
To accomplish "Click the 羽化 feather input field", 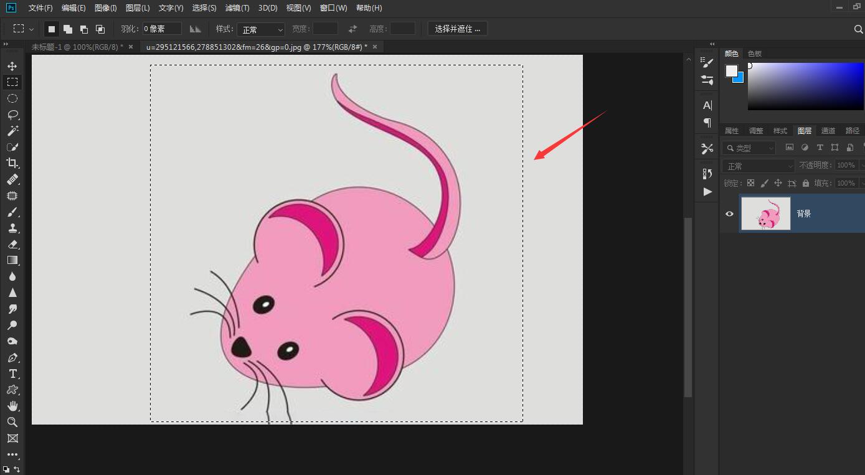I will click(x=162, y=29).
